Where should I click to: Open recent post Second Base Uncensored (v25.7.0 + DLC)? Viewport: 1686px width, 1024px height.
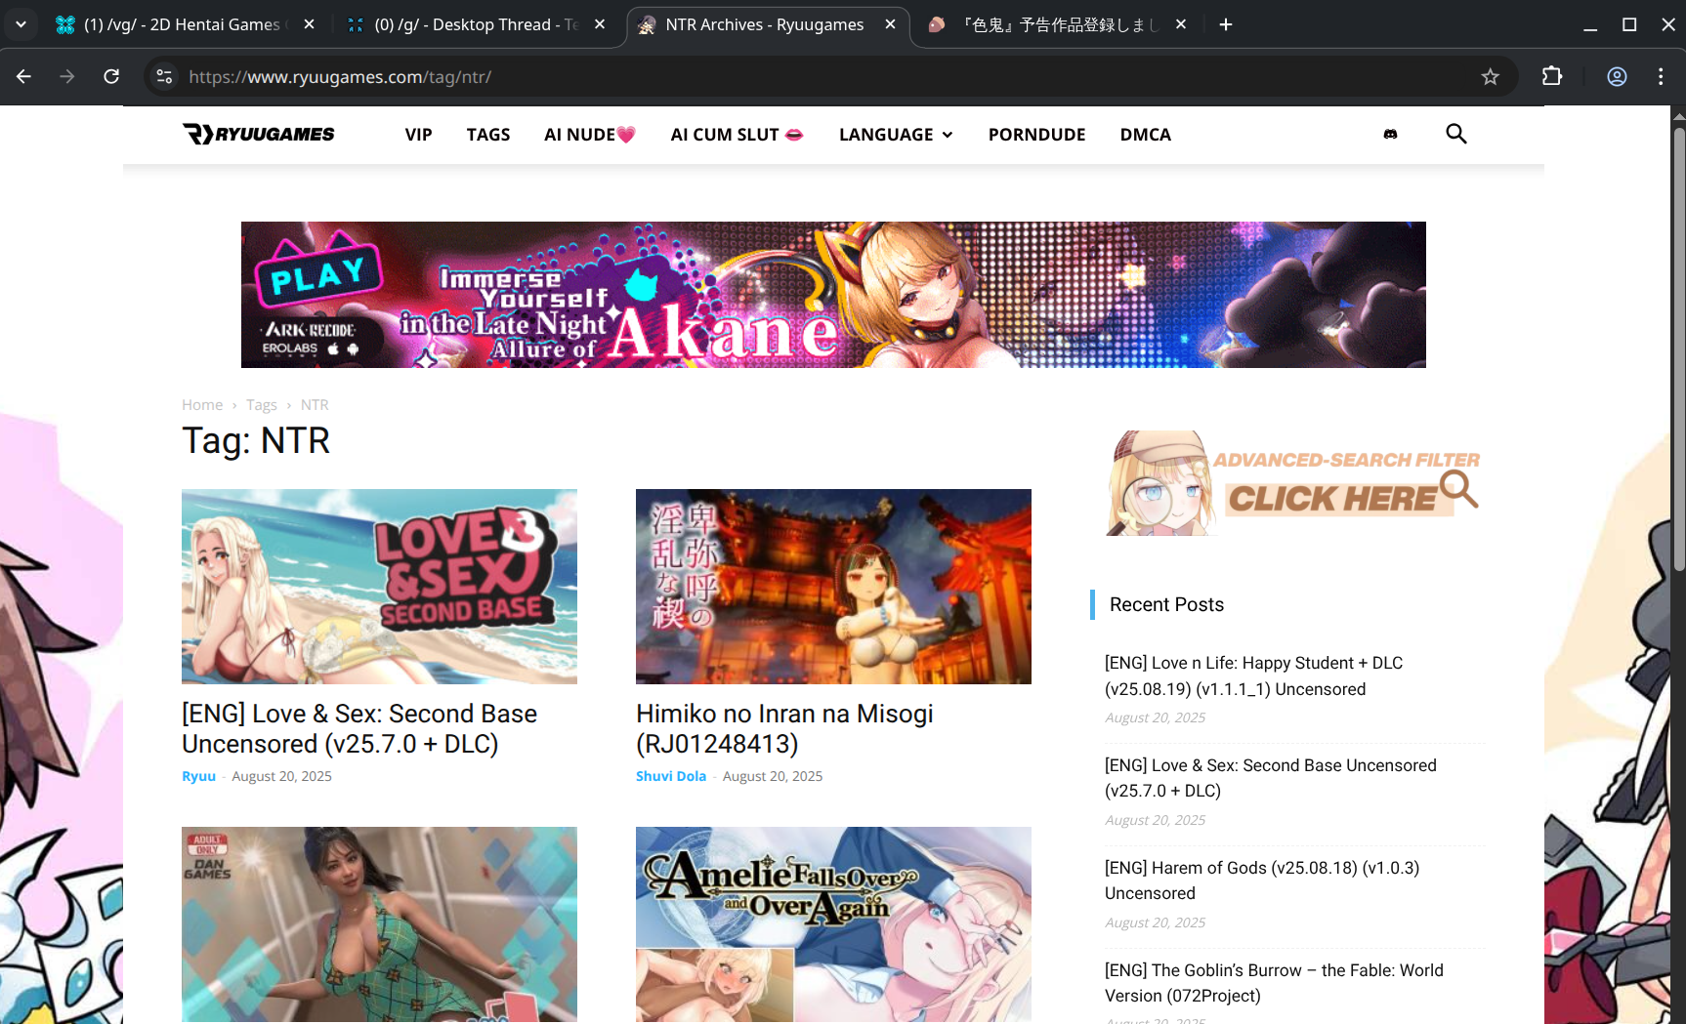[x=1271, y=778]
